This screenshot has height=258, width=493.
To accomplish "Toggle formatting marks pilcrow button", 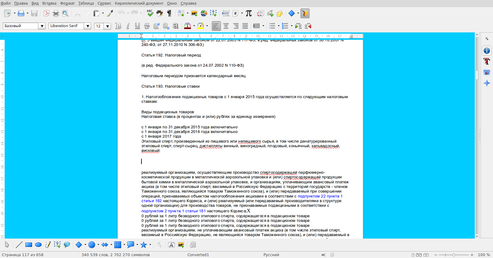I will pos(169,13).
